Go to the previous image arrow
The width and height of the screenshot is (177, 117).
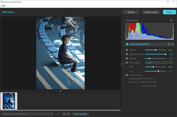coord(64,114)
